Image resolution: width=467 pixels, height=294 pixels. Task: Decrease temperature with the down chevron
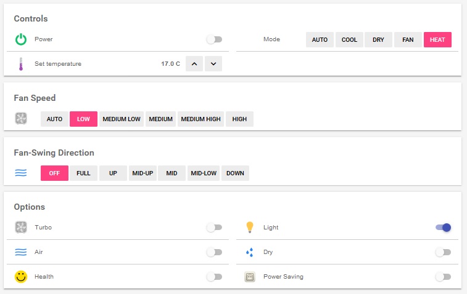point(213,64)
